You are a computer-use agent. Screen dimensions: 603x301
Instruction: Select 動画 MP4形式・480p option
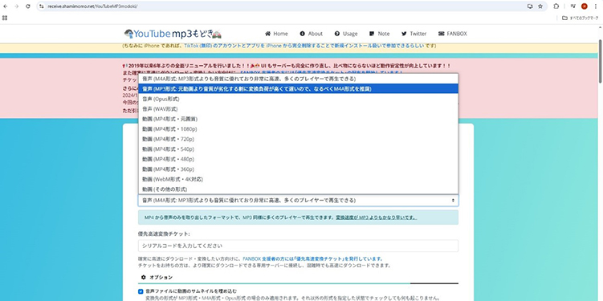(x=299, y=159)
